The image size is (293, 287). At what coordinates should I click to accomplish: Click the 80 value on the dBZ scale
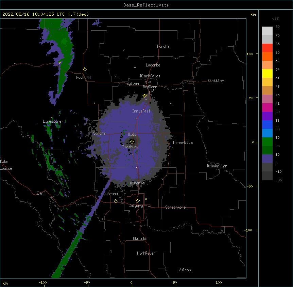click(277, 27)
